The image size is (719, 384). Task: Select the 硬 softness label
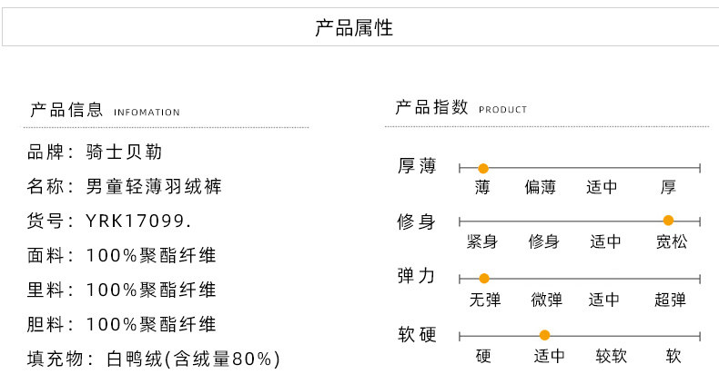tap(483, 356)
